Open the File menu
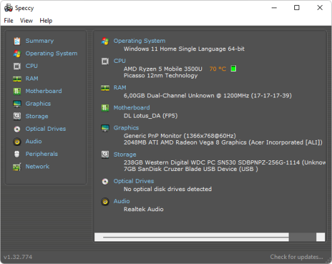 pyautogui.click(x=9, y=21)
